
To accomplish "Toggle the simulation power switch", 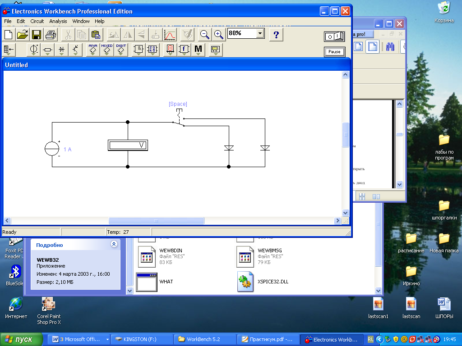I will 334,36.
